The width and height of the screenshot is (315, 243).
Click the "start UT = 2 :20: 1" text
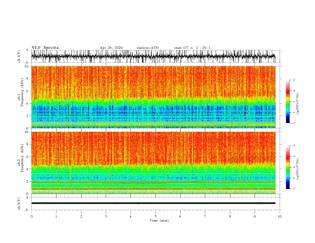coord(192,48)
